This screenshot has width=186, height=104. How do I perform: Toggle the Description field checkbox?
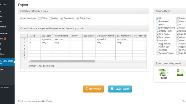pyautogui.click(x=157, y=38)
